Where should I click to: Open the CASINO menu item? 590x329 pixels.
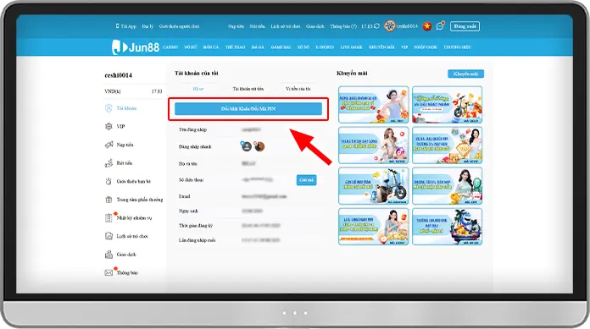pos(170,47)
